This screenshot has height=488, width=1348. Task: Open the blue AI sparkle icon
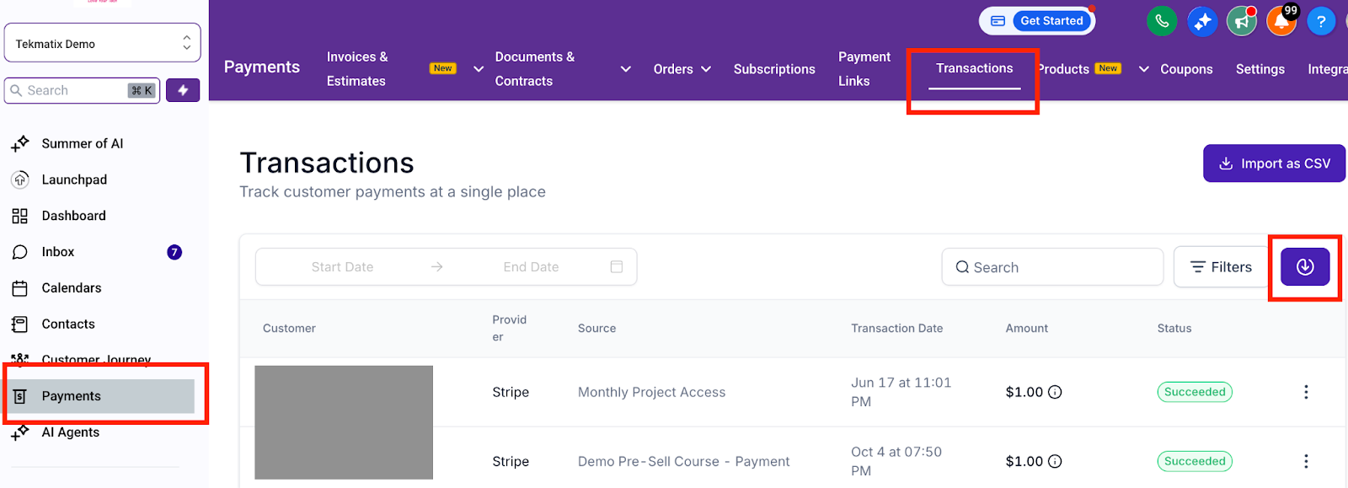1202,21
